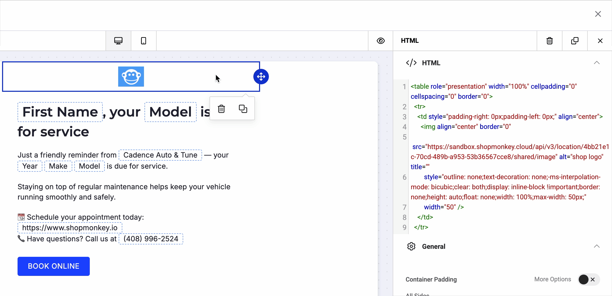Screen dimensions: 612x296
Task: Close the email editor window
Action: pyautogui.click(x=598, y=14)
